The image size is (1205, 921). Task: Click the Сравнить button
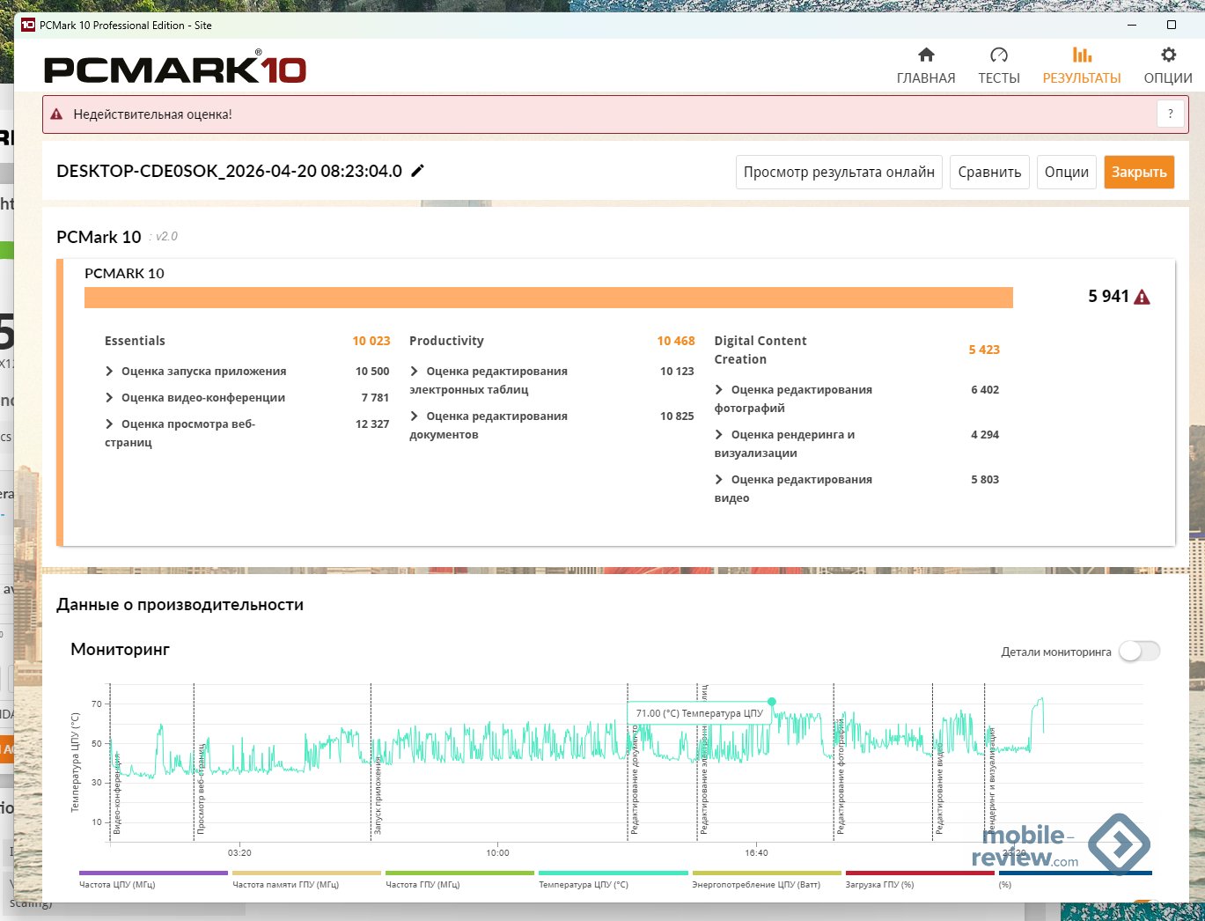point(989,173)
